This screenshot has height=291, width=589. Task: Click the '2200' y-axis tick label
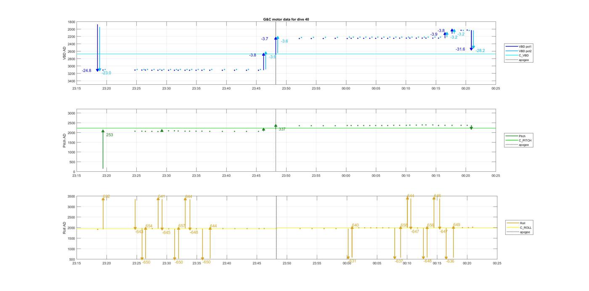(72, 37)
